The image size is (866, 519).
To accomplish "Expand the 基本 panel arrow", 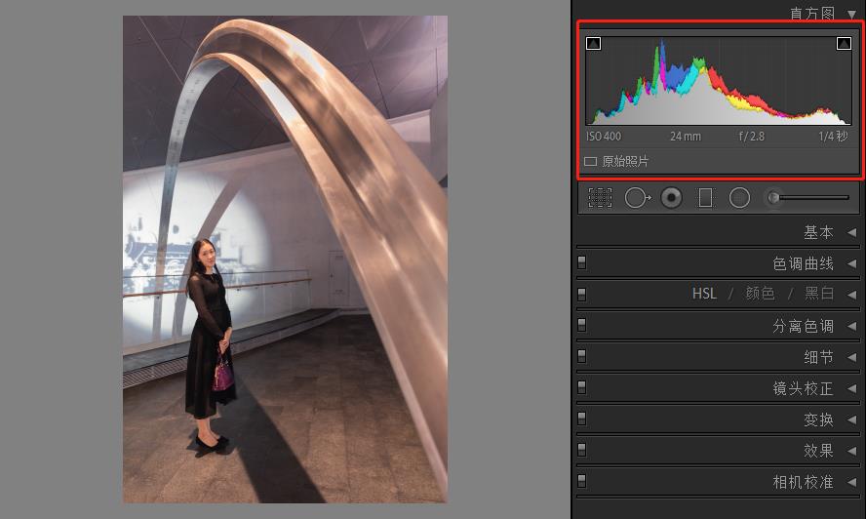I will point(851,232).
